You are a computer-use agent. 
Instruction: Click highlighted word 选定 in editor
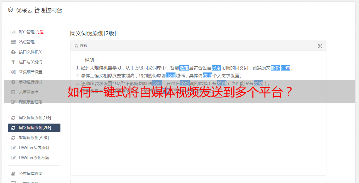(184, 68)
